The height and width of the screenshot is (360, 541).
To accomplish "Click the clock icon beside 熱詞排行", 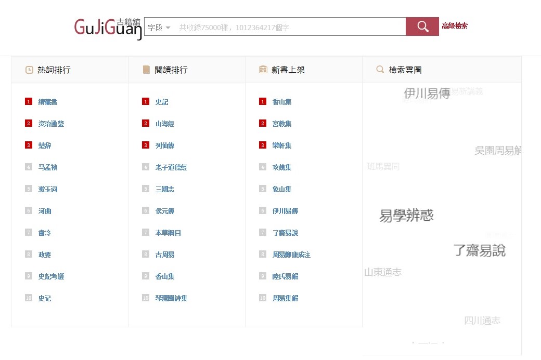I will 30,70.
